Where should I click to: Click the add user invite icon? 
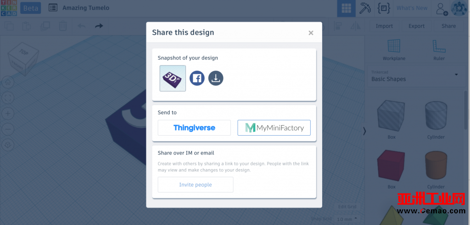[442, 9]
